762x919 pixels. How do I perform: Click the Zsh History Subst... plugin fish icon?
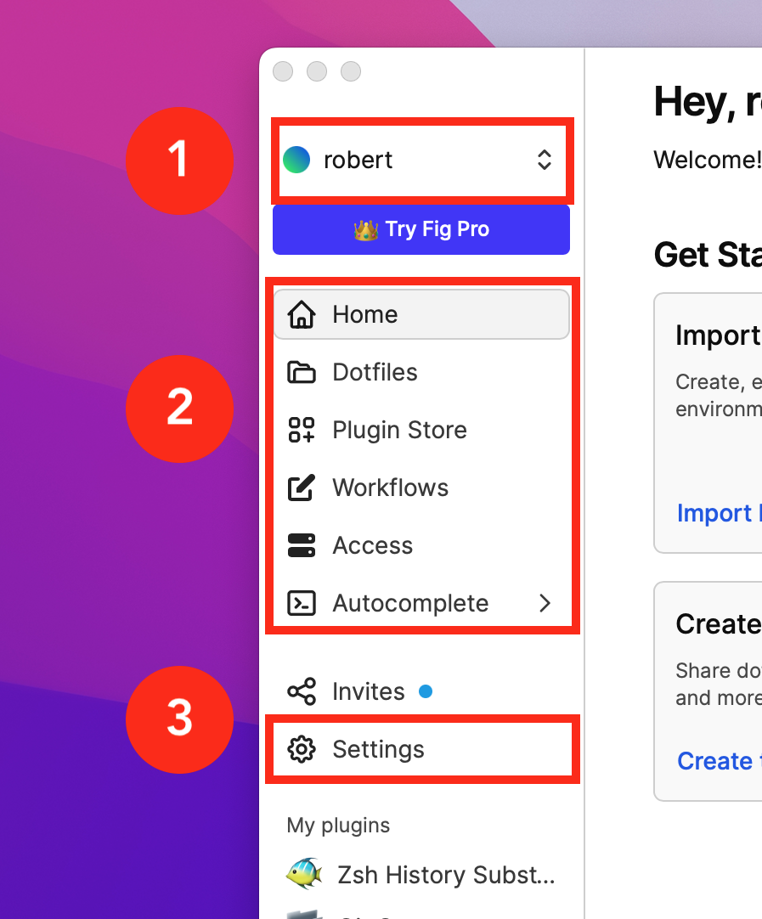click(304, 874)
